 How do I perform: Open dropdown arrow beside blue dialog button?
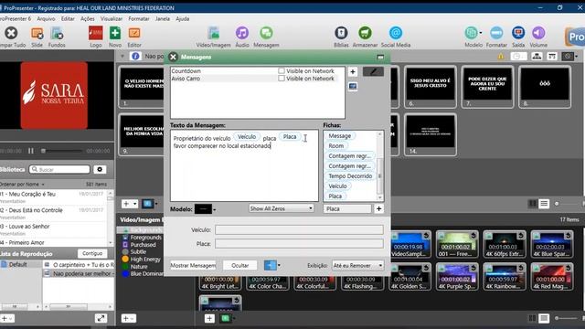pyautogui.click(x=279, y=266)
